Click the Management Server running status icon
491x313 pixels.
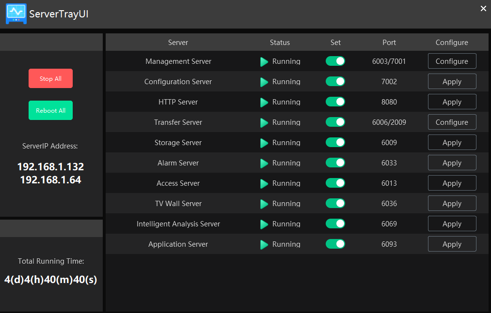[264, 62]
